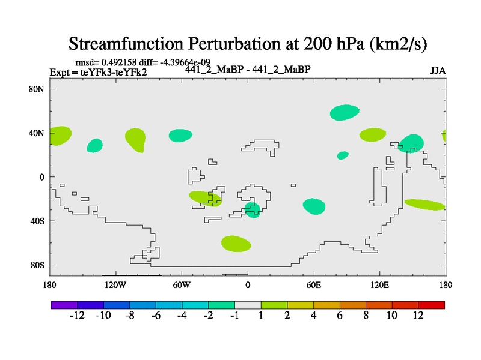This screenshot has height=360, width=481.
Task: Pick the purple leftmost colorbar swatch
Action: pyautogui.click(x=64, y=305)
